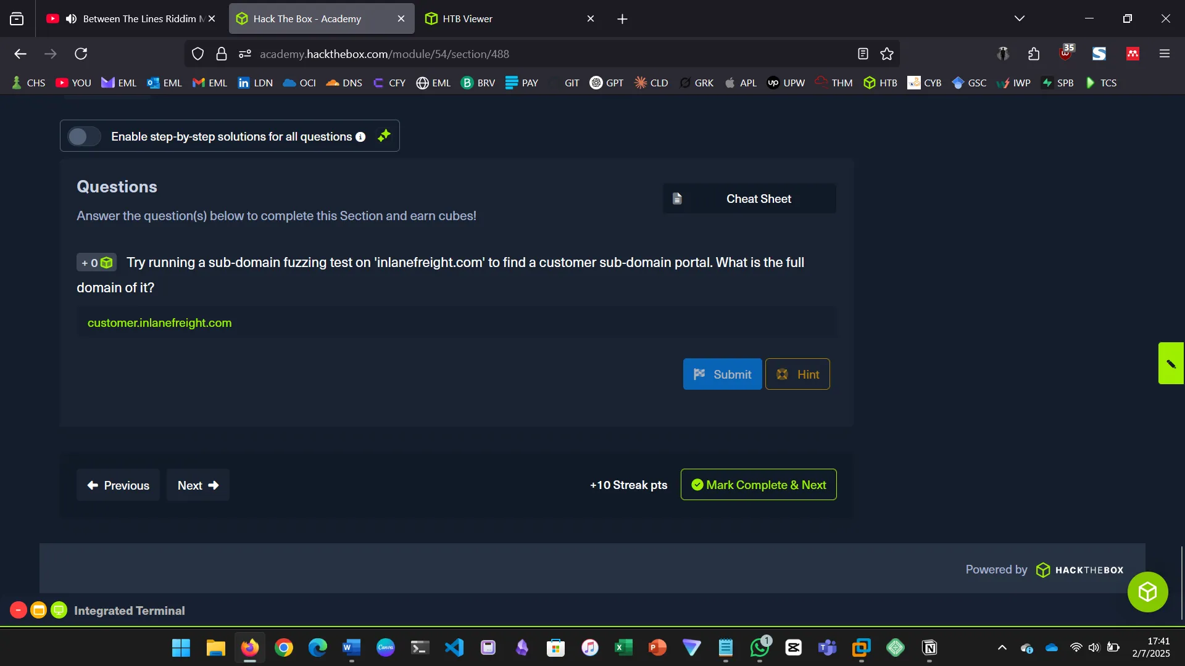Toggle Reader View in the address bar
The height and width of the screenshot is (666, 1185).
coord(862,54)
